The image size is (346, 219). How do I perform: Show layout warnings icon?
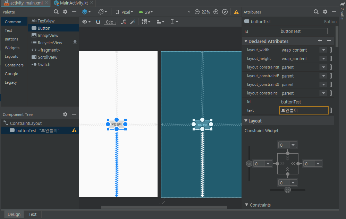(236, 12)
